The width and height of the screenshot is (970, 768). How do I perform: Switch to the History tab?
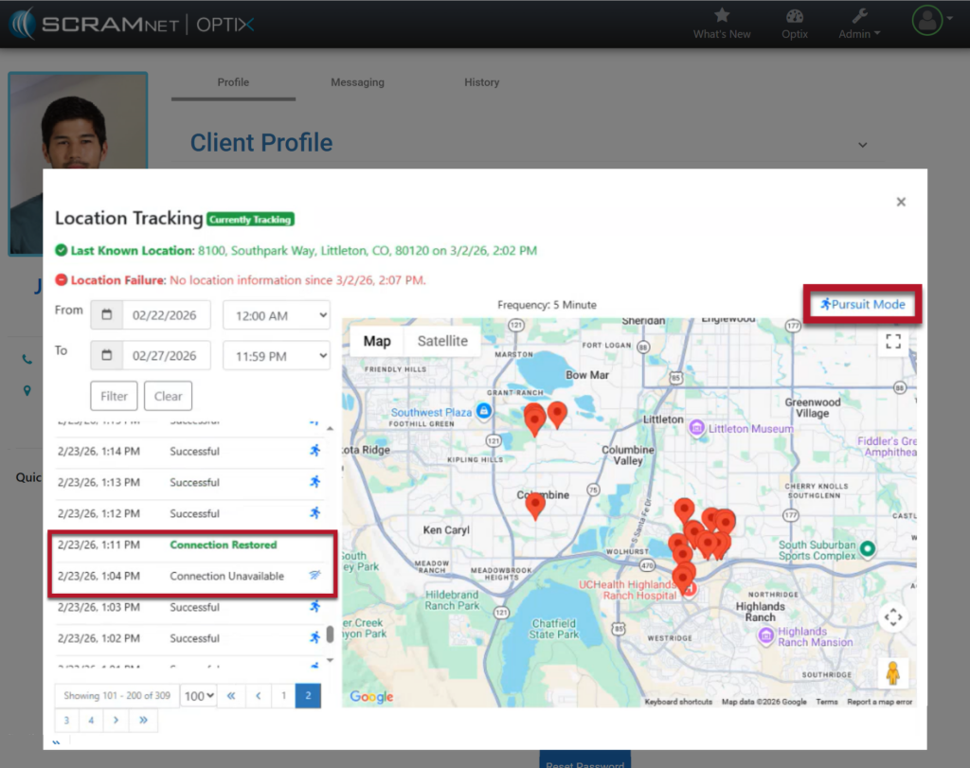tap(481, 82)
